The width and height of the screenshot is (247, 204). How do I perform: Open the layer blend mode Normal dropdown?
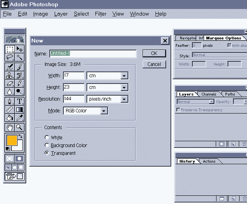coord(195,102)
